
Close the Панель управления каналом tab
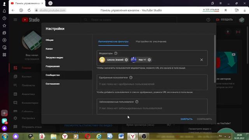pos(42,3)
